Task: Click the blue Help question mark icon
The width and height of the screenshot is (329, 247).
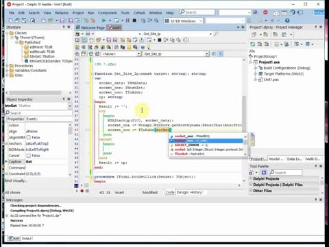Action: (x=287, y=21)
